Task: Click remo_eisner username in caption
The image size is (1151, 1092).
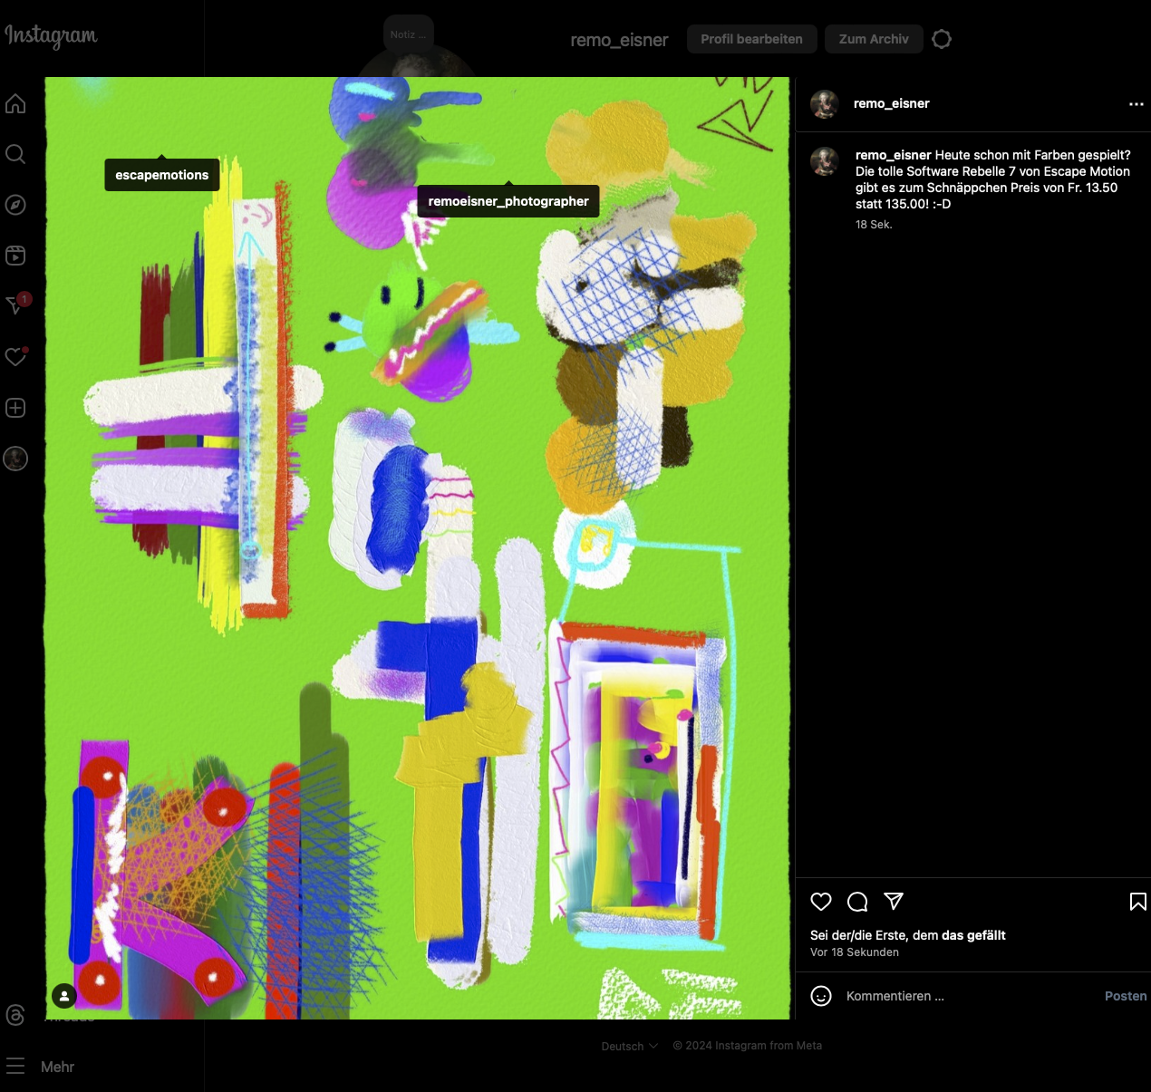Action: pyautogui.click(x=894, y=155)
